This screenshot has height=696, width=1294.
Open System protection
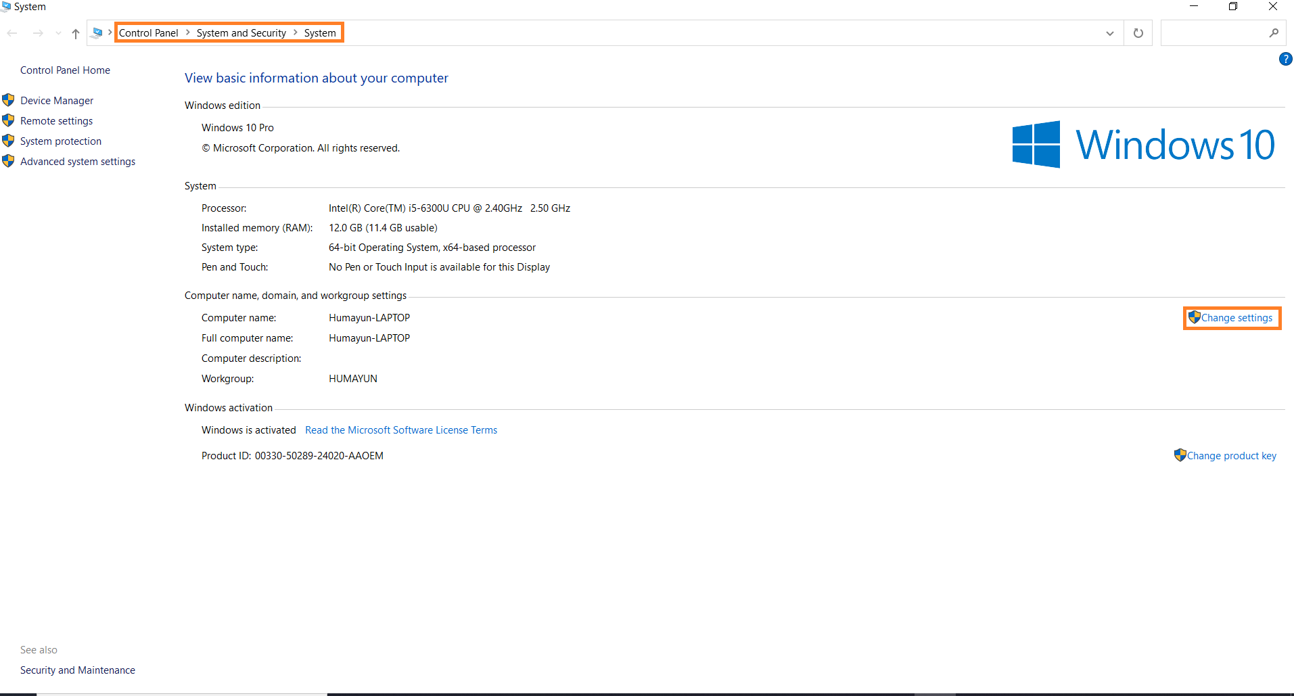click(61, 141)
